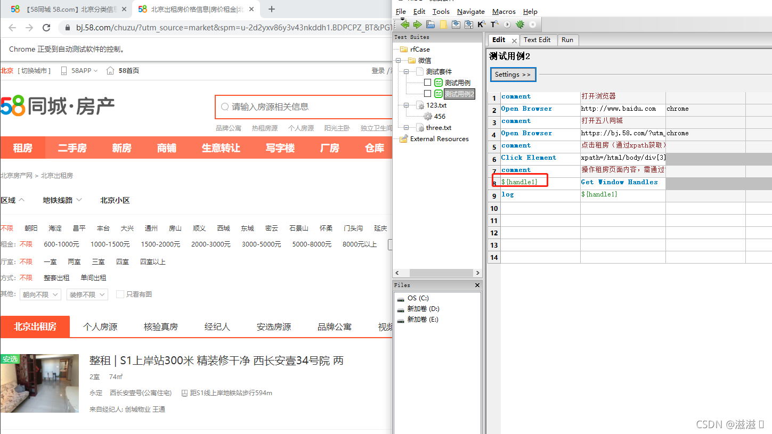The width and height of the screenshot is (772, 434).
Task: Close the first 58同城 Chrome tab
Action: click(x=124, y=9)
